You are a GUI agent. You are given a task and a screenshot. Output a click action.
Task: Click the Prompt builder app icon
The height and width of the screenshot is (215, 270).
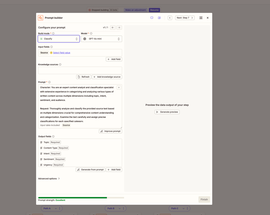tap(40, 18)
